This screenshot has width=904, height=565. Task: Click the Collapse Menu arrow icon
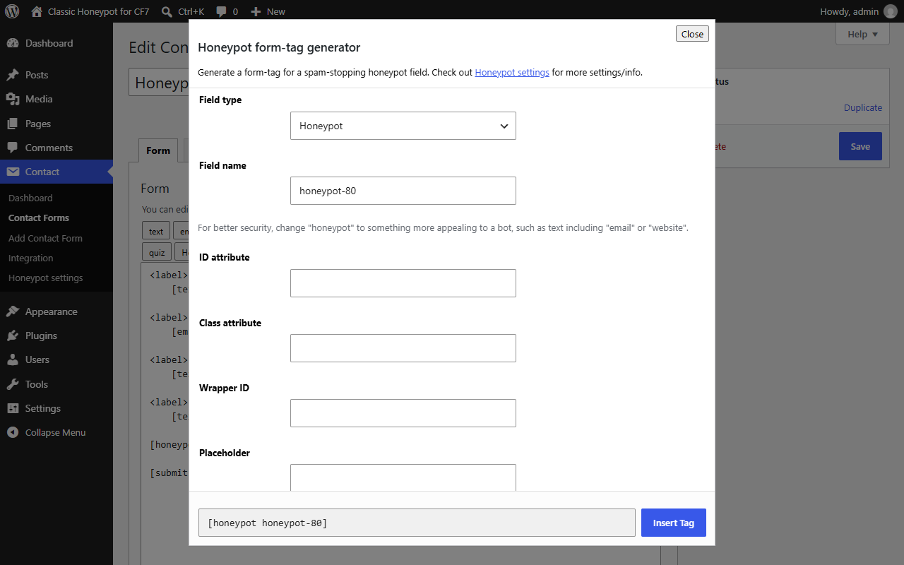[x=13, y=432]
